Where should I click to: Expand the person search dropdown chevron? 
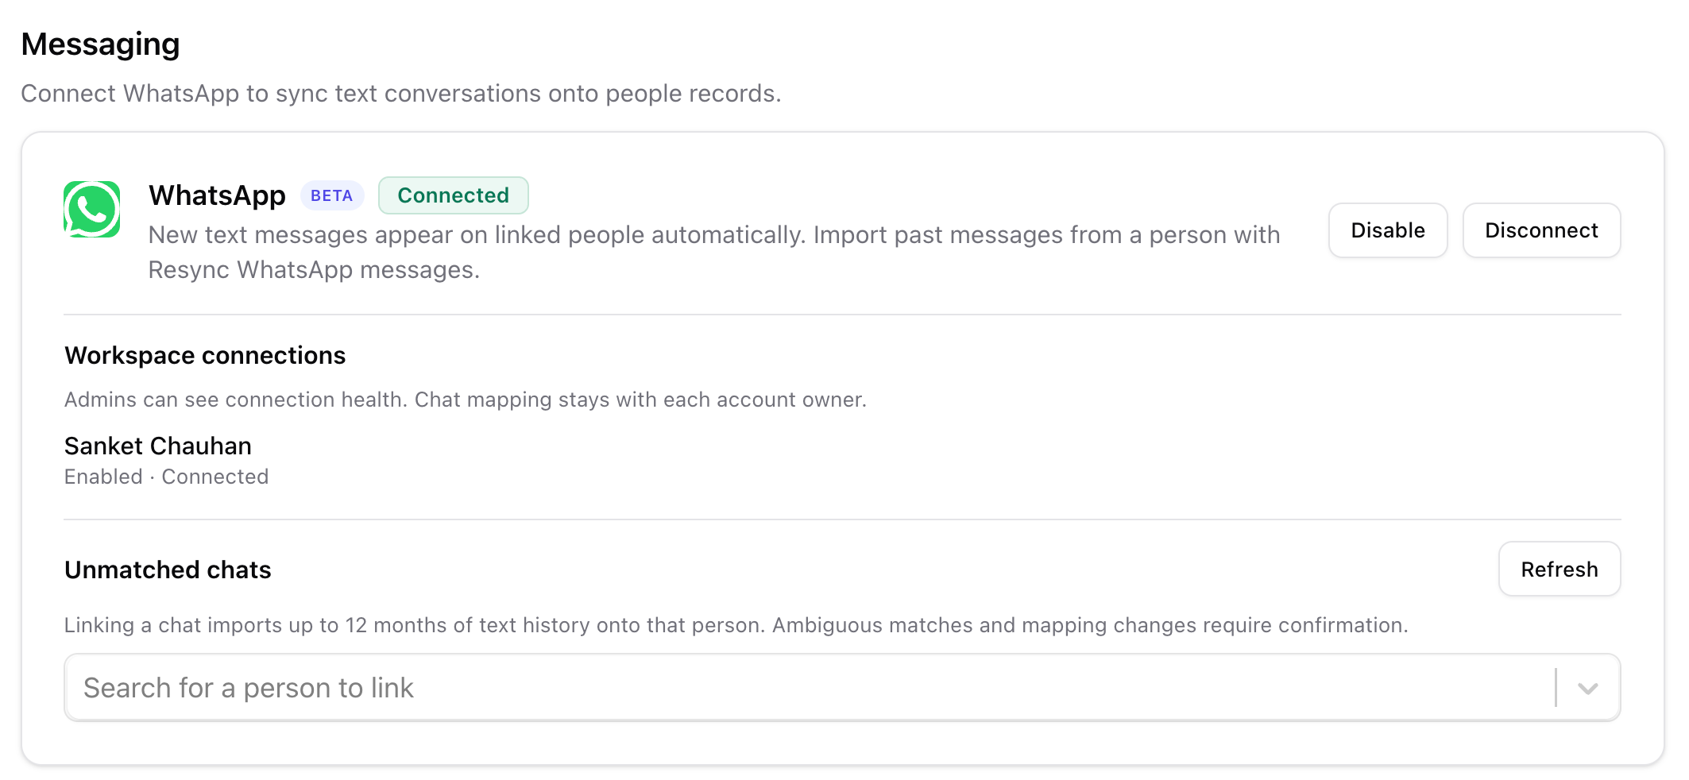[1588, 688]
